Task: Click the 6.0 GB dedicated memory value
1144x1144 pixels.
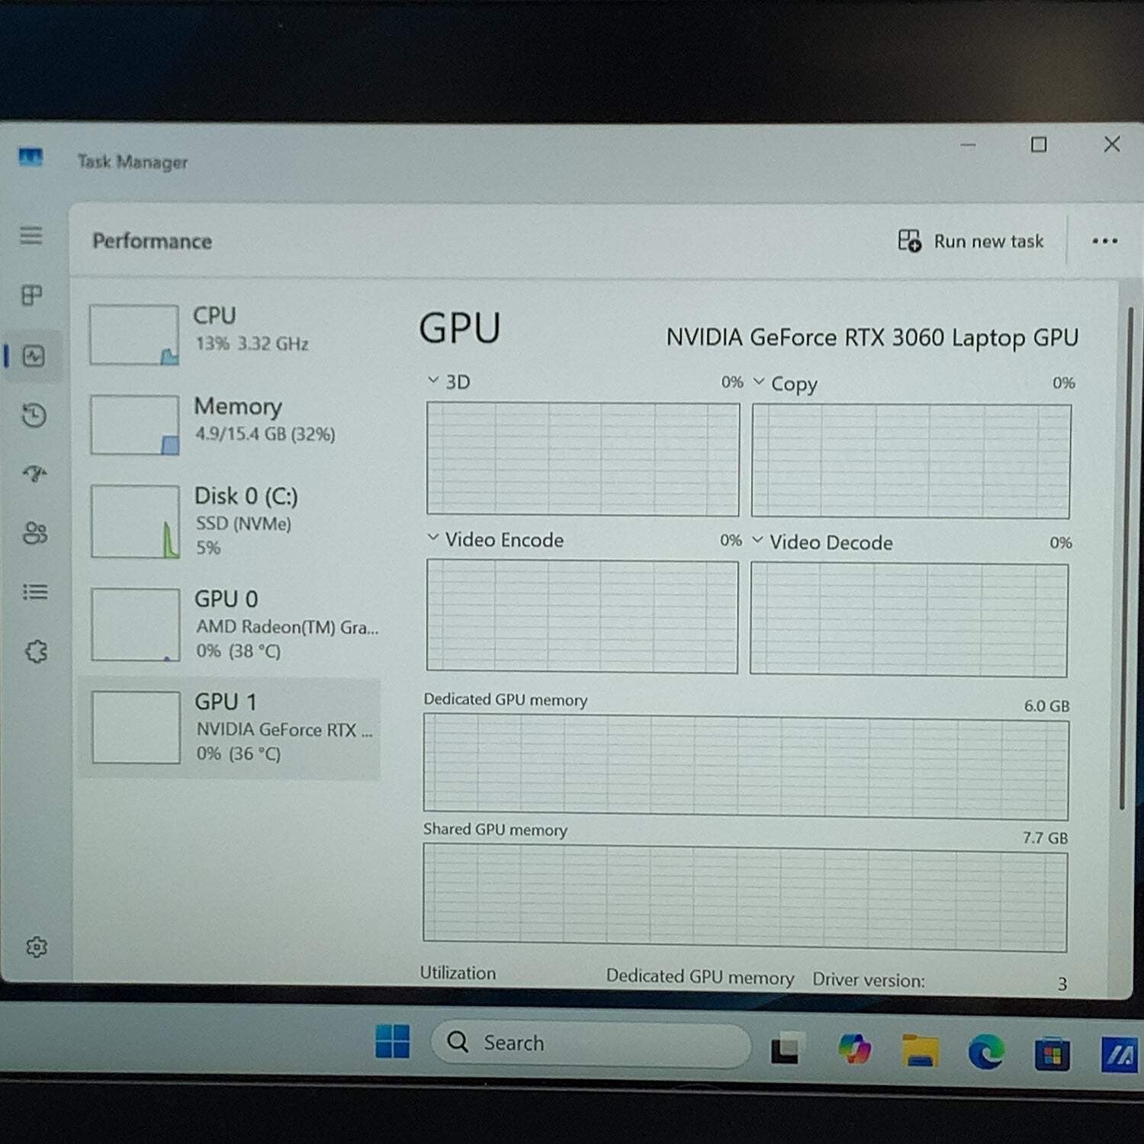Action: 1046,705
